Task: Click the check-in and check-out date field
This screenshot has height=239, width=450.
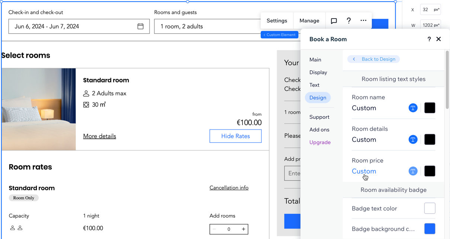Action: pos(79,26)
